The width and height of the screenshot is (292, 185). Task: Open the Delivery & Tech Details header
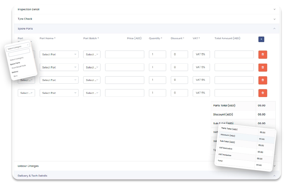coord(147,175)
